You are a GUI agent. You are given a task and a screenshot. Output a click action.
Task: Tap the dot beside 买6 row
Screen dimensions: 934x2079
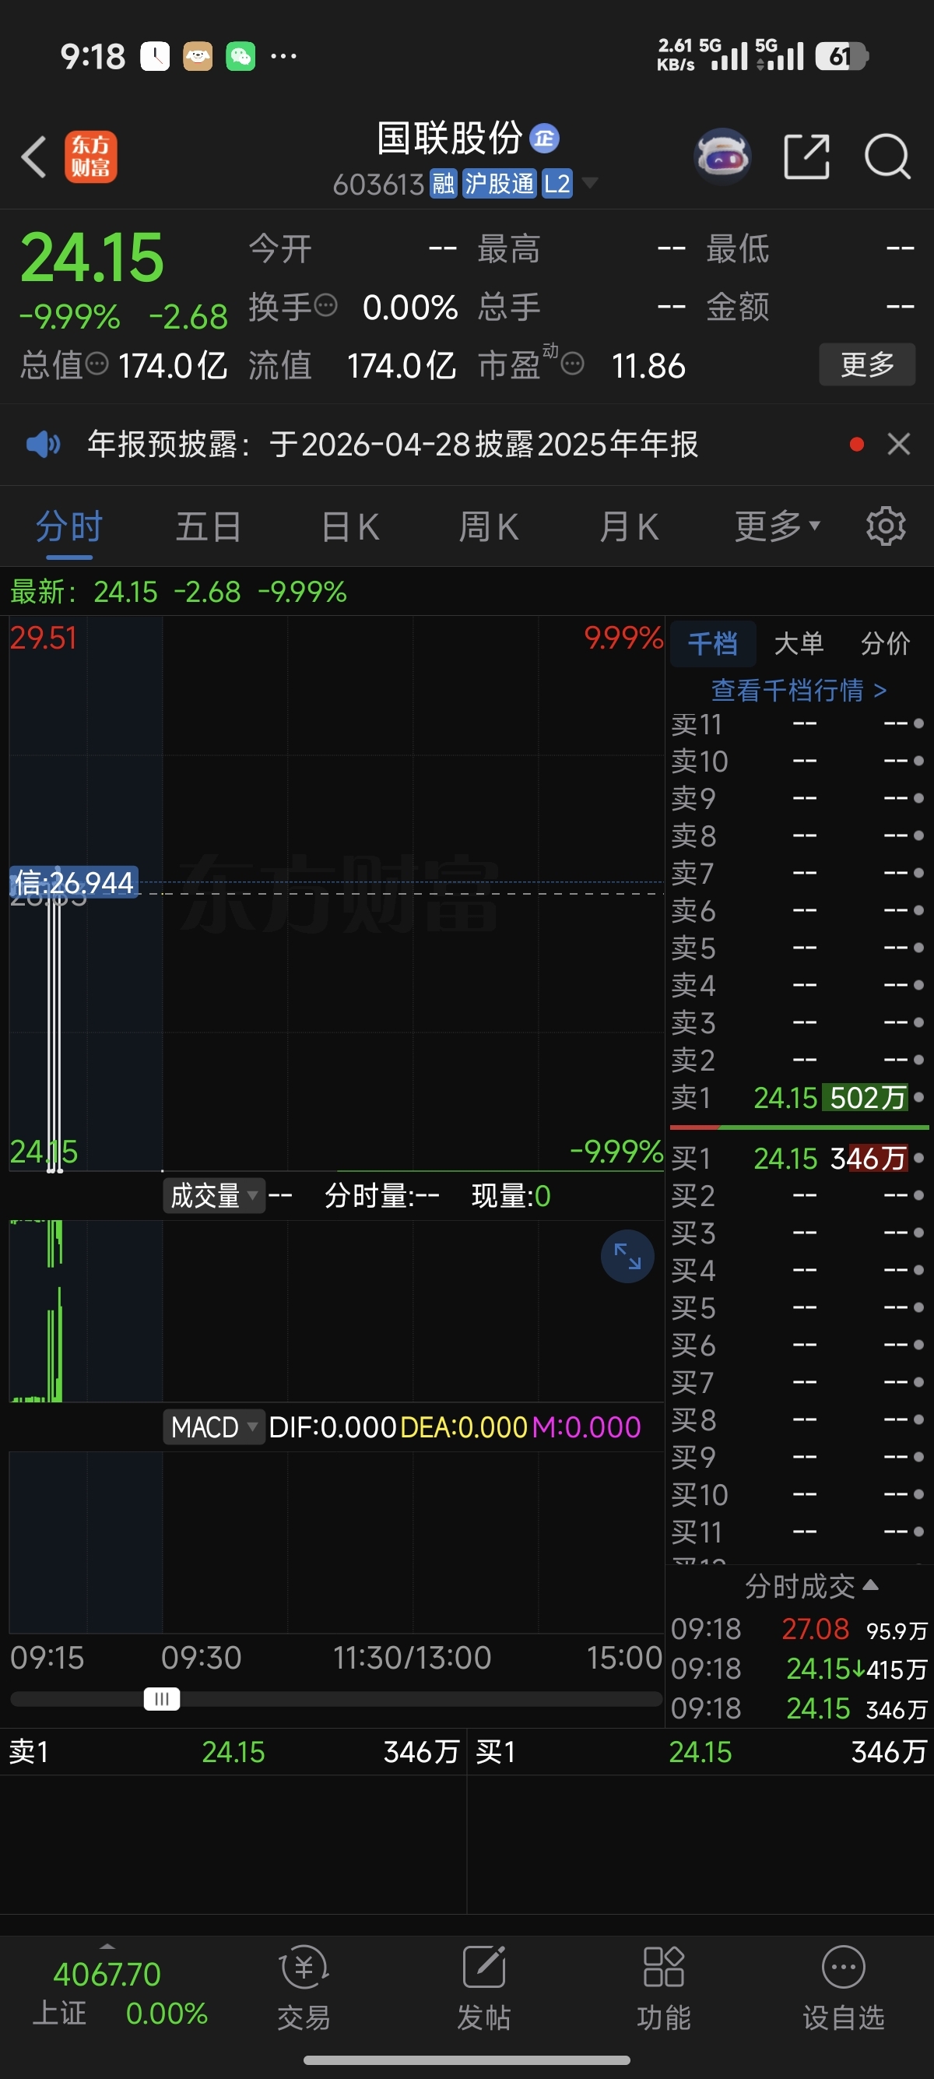pos(918,1345)
